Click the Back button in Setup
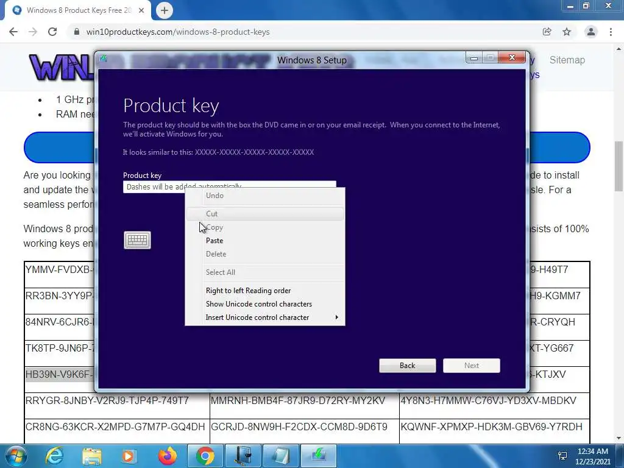Image resolution: width=624 pixels, height=468 pixels. tap(408, 366)
